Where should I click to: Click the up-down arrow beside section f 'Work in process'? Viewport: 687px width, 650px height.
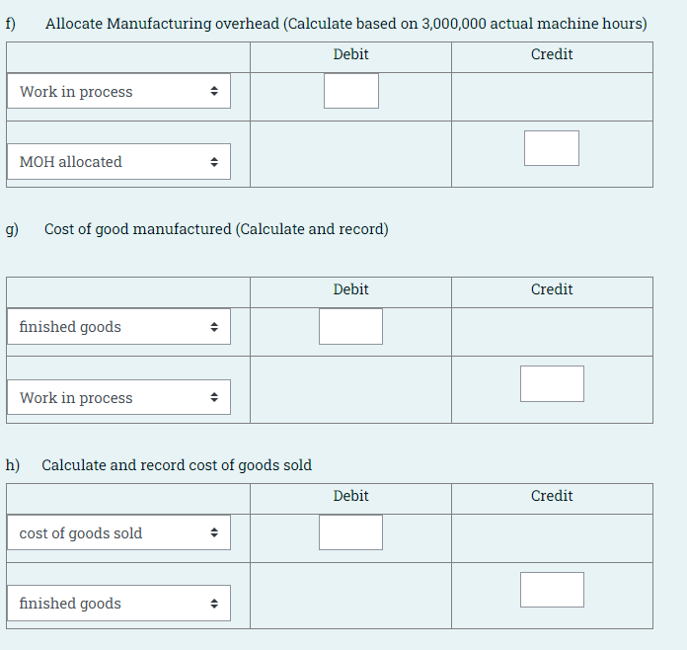pos(214,91)
